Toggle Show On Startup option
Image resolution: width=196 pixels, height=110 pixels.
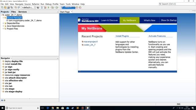[x=169, y=20]
